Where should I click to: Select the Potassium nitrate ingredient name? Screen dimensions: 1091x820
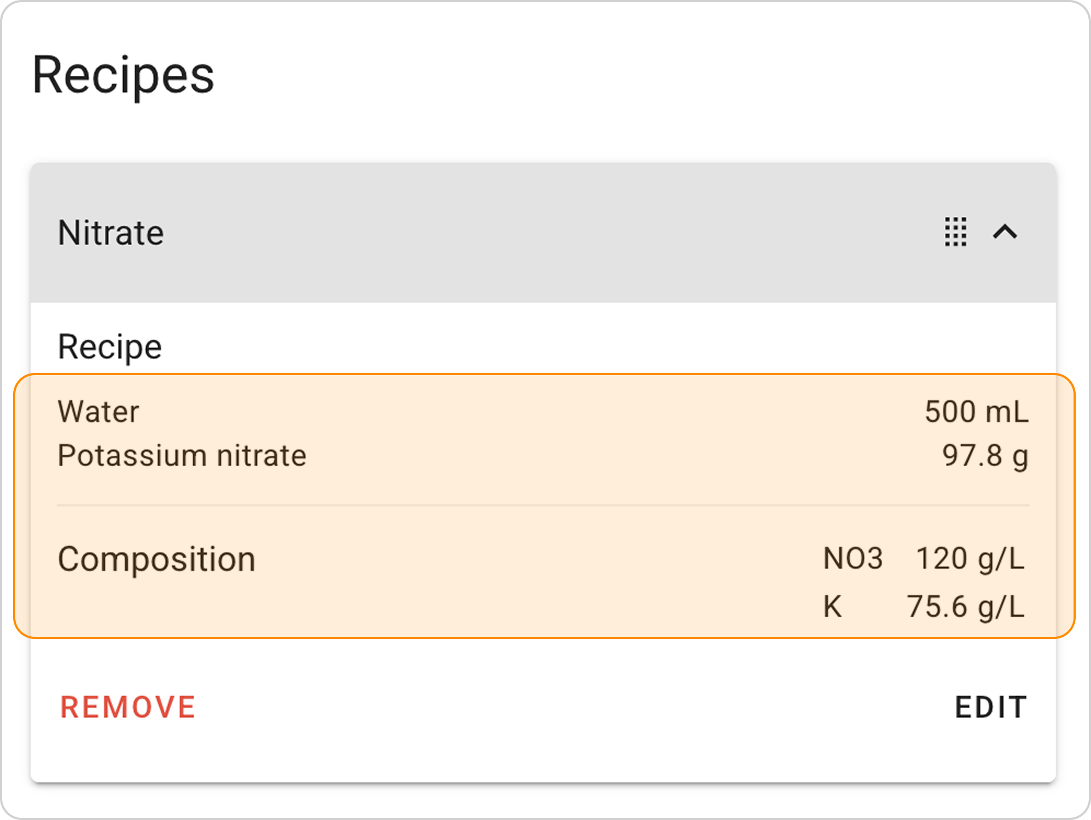point(182,456)
